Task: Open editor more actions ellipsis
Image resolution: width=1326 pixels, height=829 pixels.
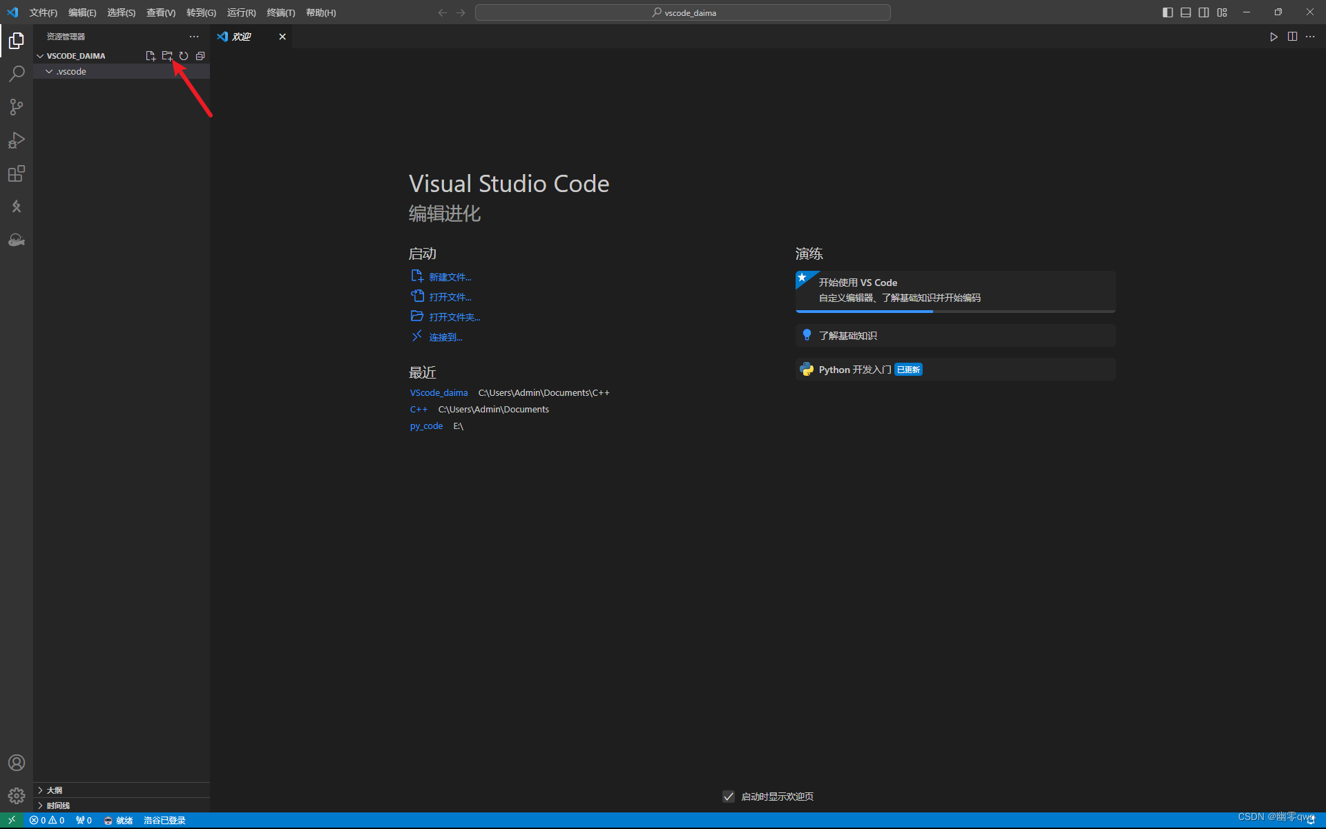Action: [1310, 37]
